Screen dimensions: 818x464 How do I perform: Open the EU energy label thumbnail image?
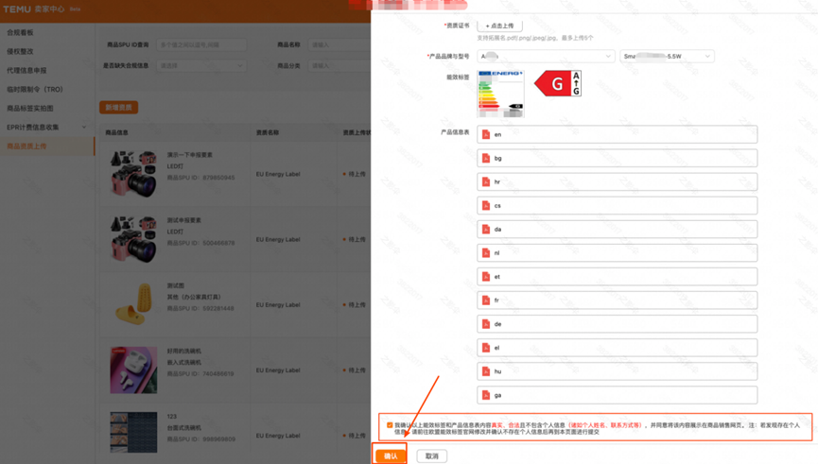tap(500, 93)
